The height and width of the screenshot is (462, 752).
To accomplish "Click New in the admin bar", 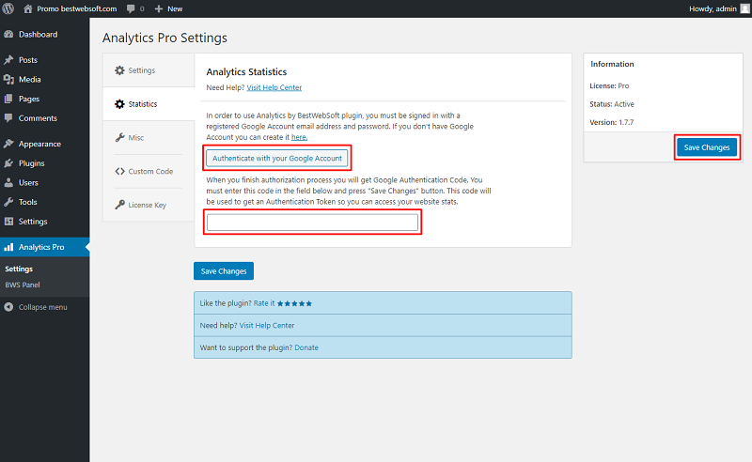I will coord(168,8).
